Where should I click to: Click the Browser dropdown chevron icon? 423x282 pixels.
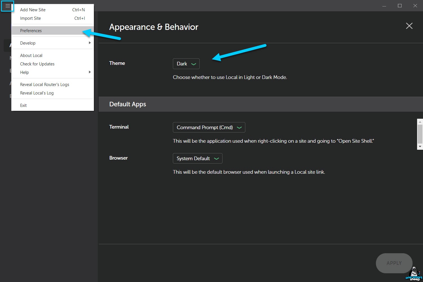[x=217, y=158]
